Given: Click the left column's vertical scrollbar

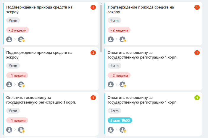Looking at the screenshot, I should click(101, 26).
